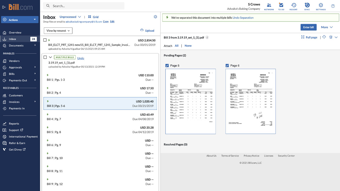Tick checkbox for Bill_ELCT_PRT_1241 document
The height and width of the screenshot is (191, 340).
pos(45,40)
